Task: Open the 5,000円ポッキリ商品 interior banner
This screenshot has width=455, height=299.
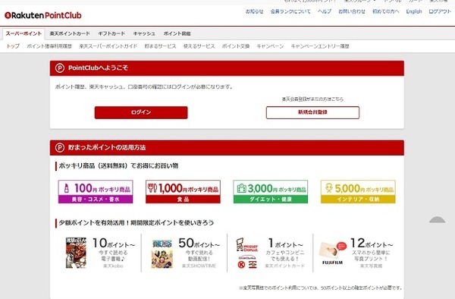Action: point(358,191)
